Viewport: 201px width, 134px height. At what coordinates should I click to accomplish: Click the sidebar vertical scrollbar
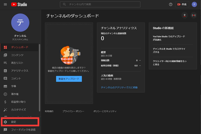click(x=39, y=78)
